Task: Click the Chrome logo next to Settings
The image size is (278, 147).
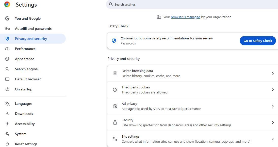Action: tap(7, 4)
